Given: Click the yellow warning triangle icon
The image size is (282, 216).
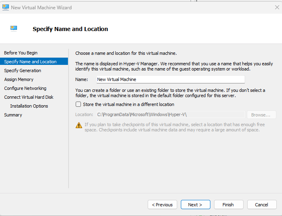Looking at the screenshot, I should coord(79,125).
